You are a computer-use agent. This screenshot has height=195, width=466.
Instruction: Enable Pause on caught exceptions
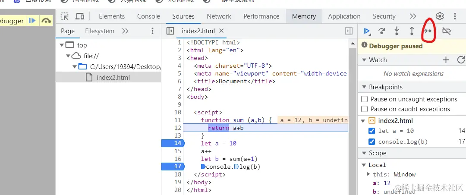[364, 109]
